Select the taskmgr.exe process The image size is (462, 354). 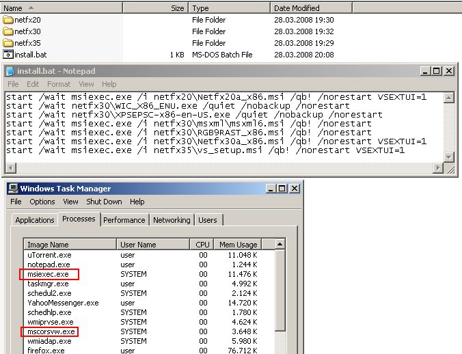pyautogui.click(x=150, y=284)
